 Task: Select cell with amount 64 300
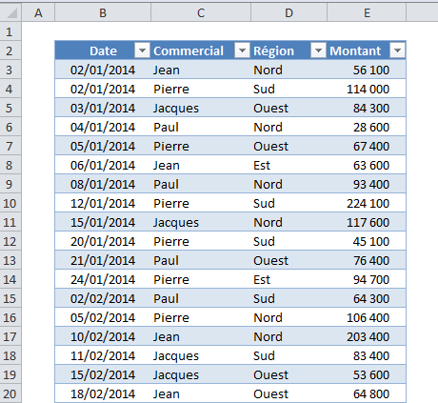(x=367, y=298)
